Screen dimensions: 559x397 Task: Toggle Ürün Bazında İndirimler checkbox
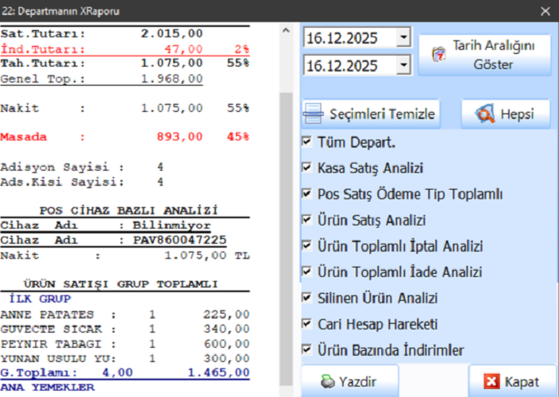[x=306, y=350]
